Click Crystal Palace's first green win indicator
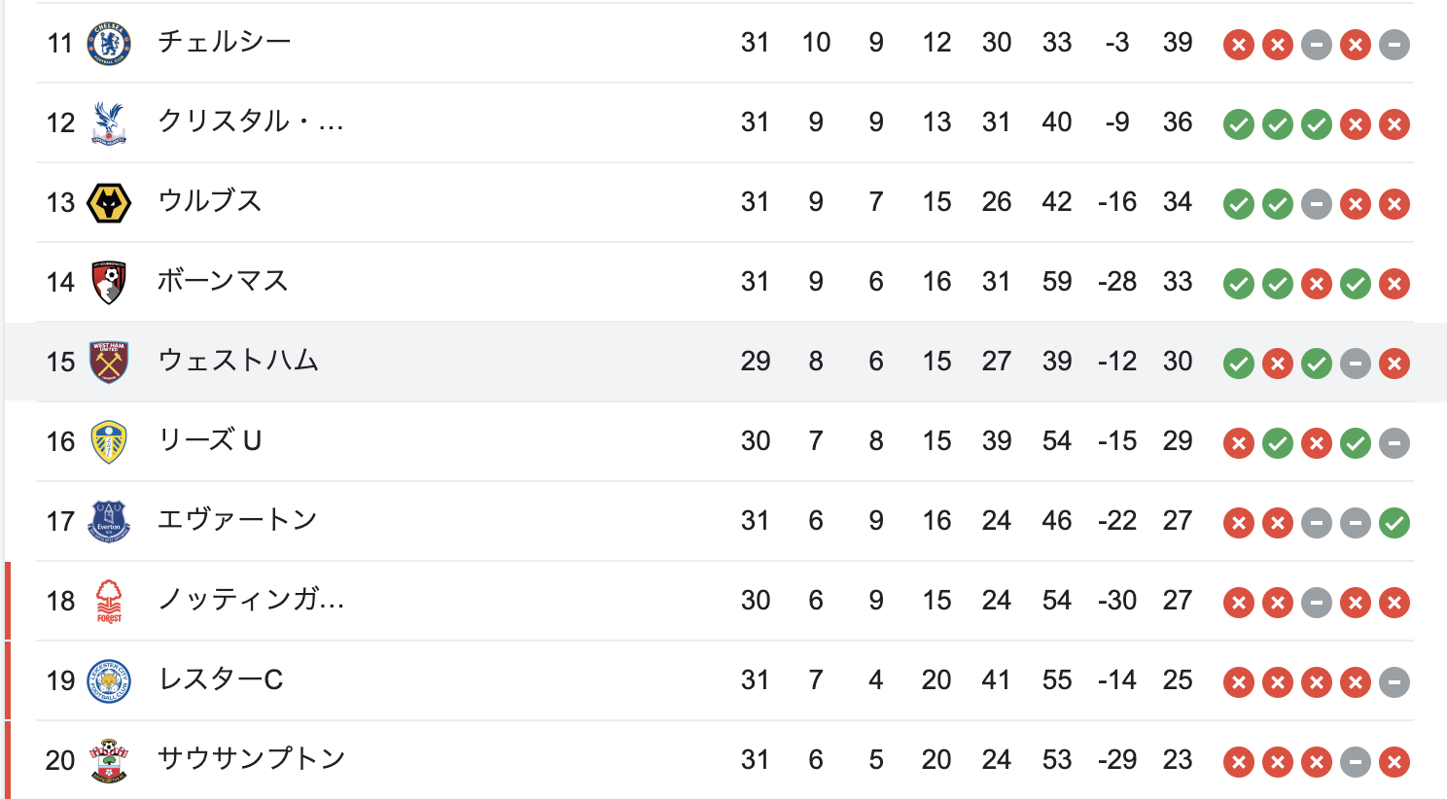Viewport: 1447px width, 799px height. 1238,124
